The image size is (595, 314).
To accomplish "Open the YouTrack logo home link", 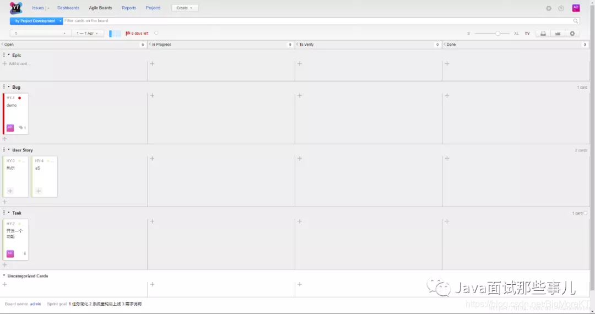I will 16,8.
